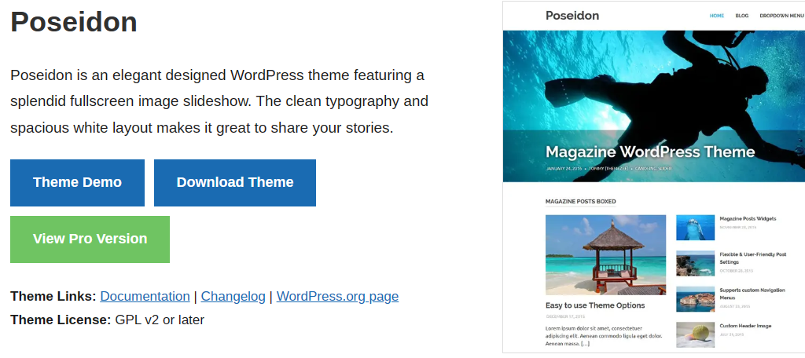The width and height of the screenshot is (805, 358).
Task: Open Flexible & User-Friendly Post Settings title
Action: tap(752, 258)
